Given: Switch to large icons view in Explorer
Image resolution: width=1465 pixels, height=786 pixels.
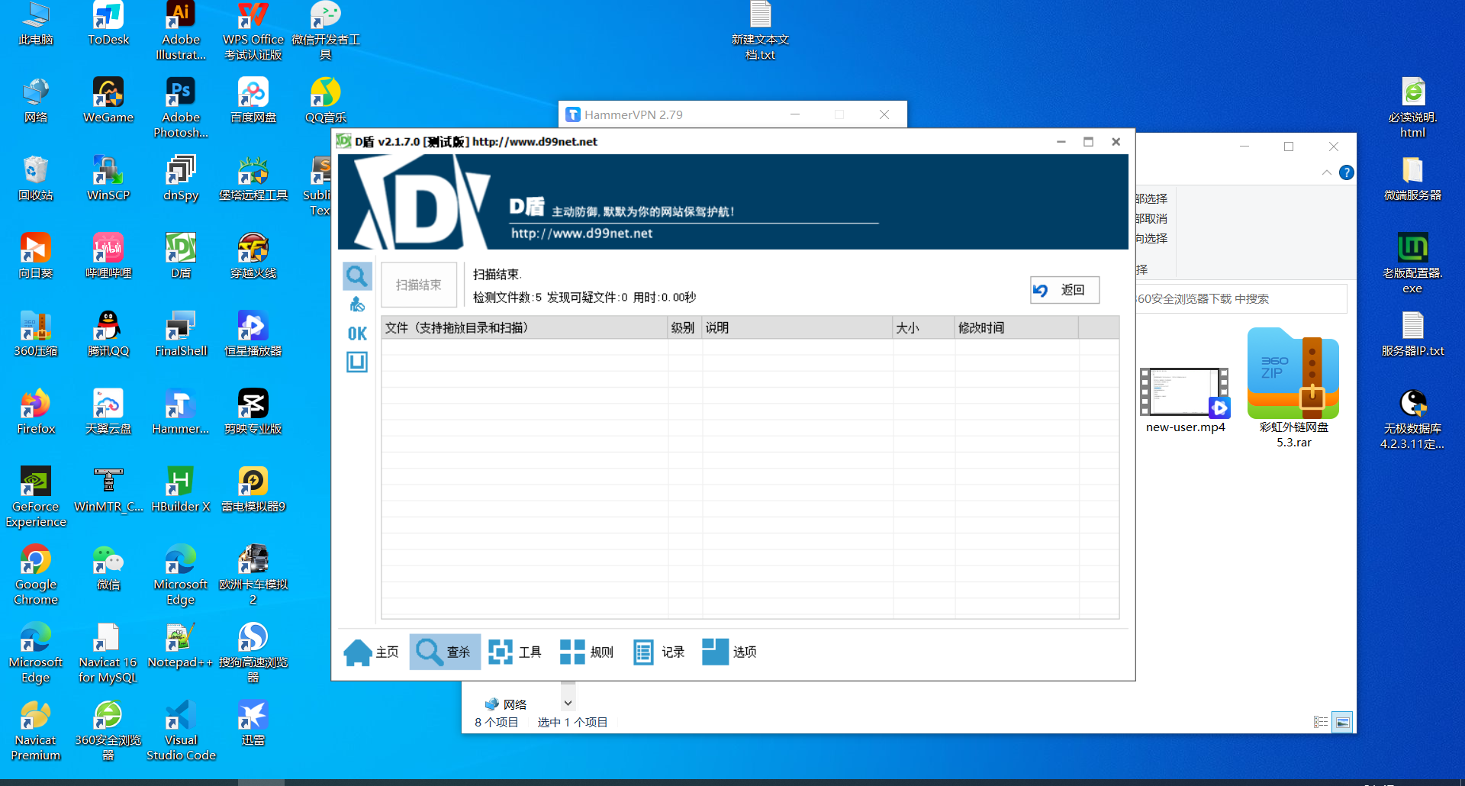Looking at the screenshot, I should point(1342,722).
